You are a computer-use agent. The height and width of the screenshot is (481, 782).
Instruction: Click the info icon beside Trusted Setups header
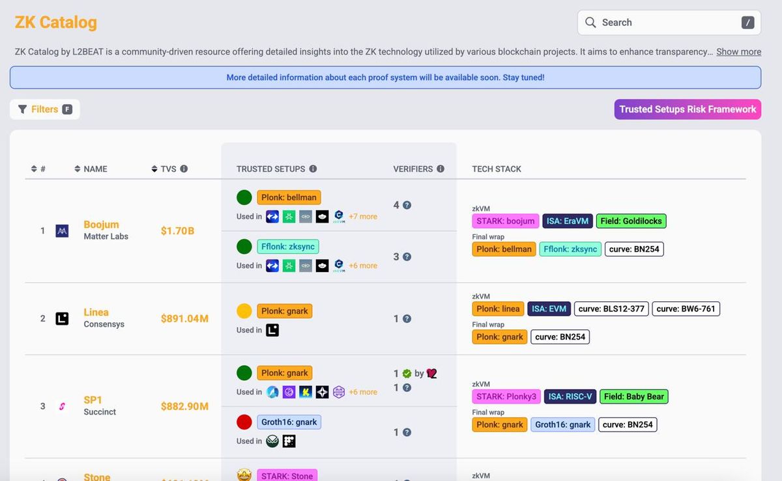pos(313,169)
